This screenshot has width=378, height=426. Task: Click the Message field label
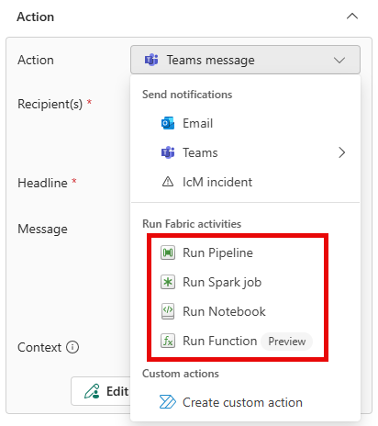click(x=42, y=229)
